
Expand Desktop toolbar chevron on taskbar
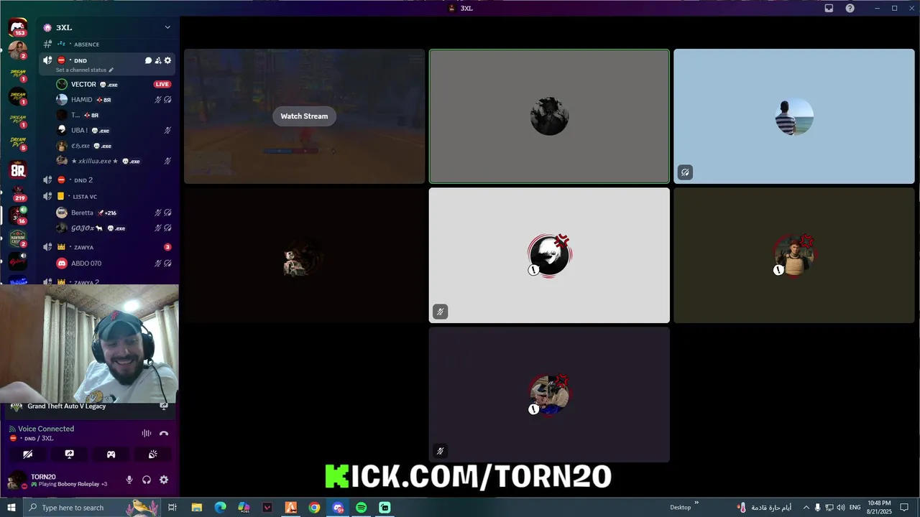696,503
